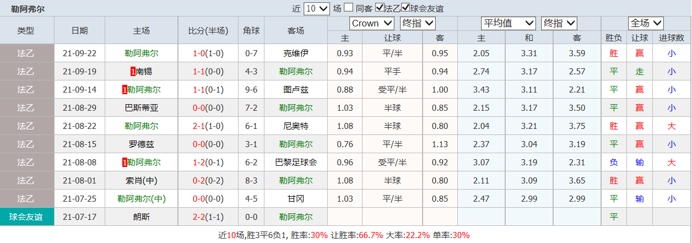Open home team 巴斯蒂亚

click(142, 107)
